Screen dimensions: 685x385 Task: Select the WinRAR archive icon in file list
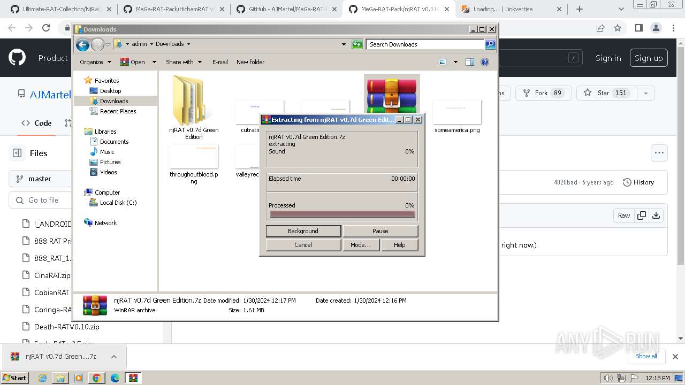click(392, 94)
